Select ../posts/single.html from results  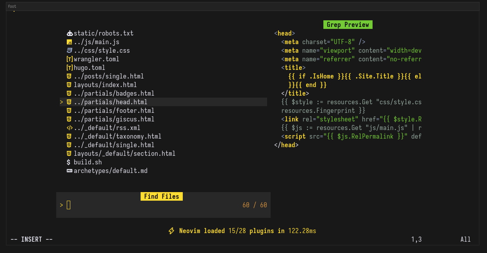(x=109, y=77)
